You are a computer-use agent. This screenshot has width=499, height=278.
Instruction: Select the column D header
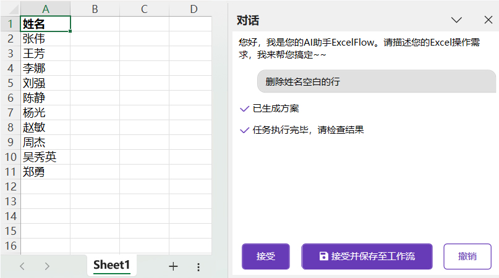pos(194,9)
